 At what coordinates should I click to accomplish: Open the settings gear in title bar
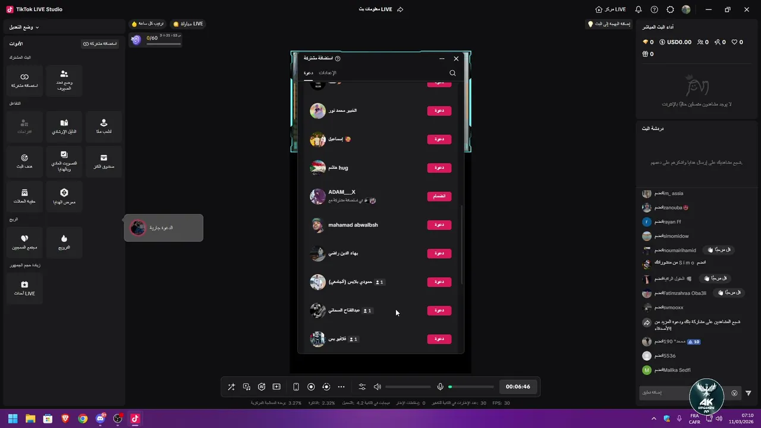tap(670, 10)
